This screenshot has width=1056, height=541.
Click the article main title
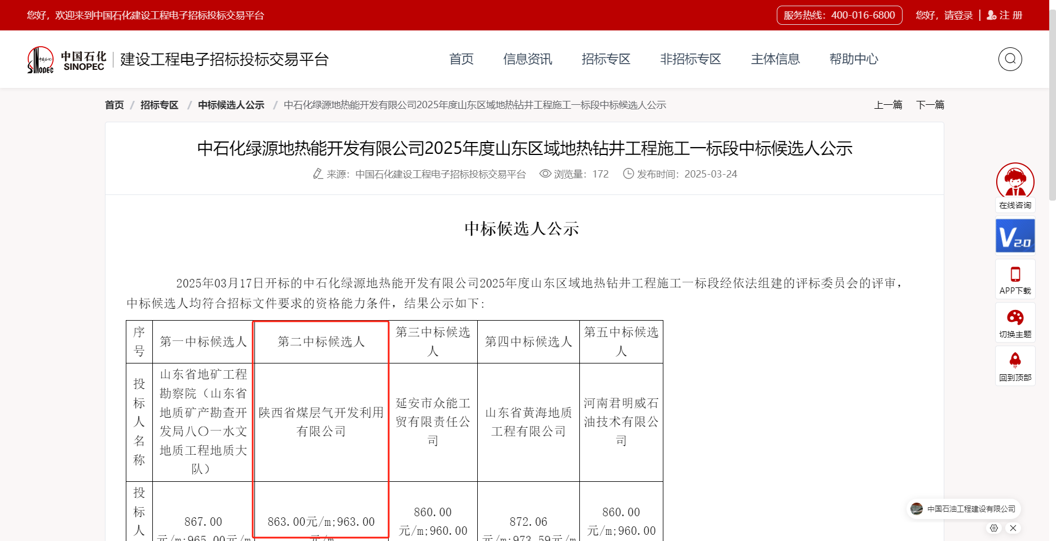click(x=525, y=148)
